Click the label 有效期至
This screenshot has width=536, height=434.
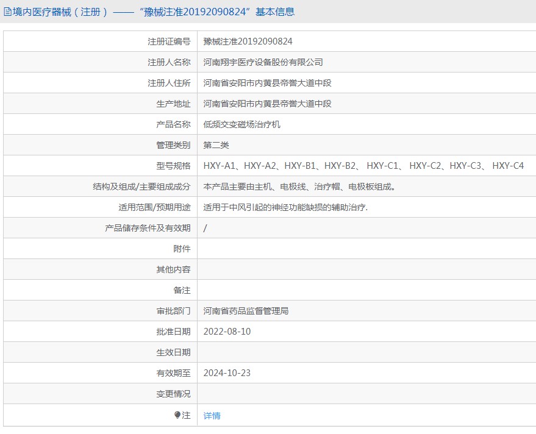click(x=173, y=373)
